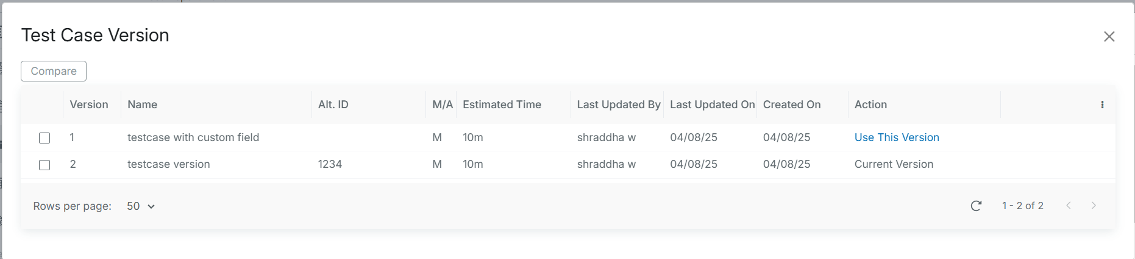Click the Compare button
This screenshot has height=259, width=1135.
[54, 71]
